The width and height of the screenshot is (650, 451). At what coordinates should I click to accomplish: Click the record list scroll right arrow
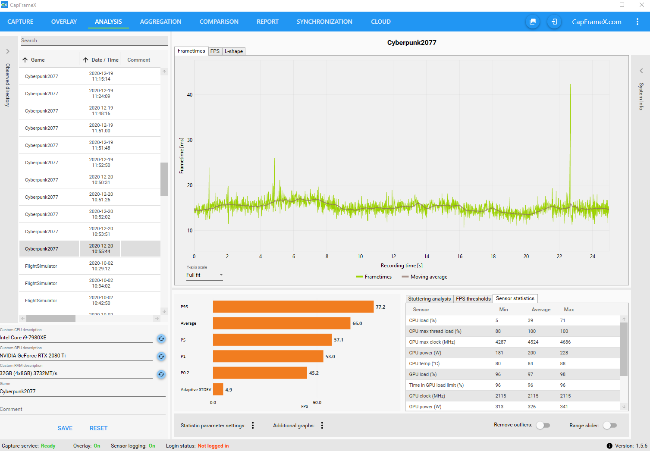157,319
